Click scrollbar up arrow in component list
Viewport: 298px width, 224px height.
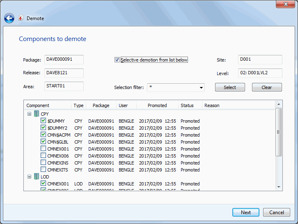pos(279,104)
